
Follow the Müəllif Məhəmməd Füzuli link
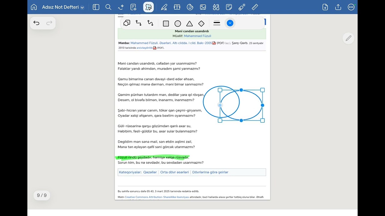pyautogui.click(x=198, y=36)
